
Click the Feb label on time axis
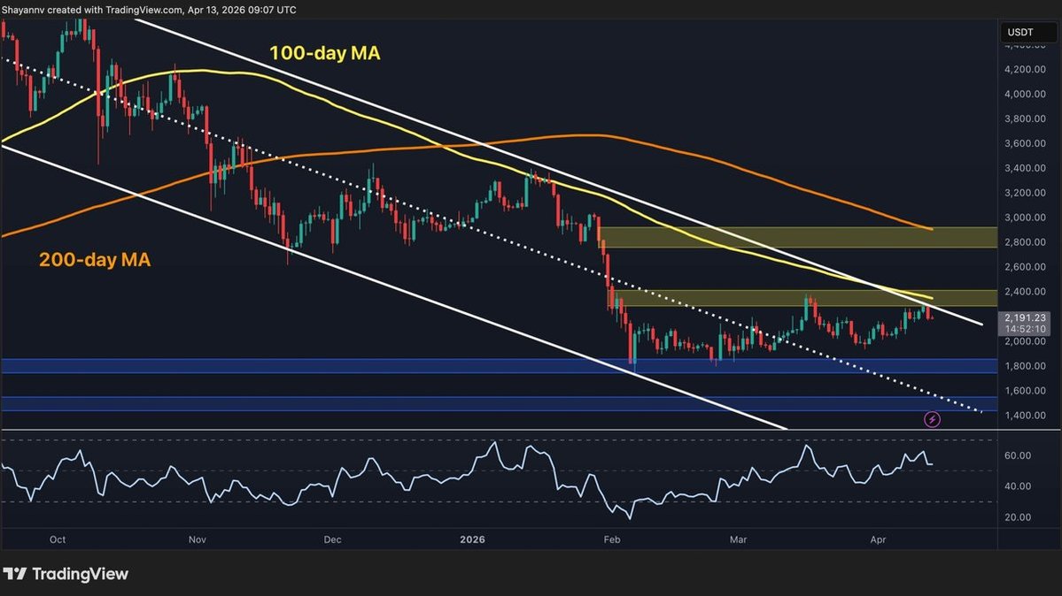(x=612, y=539)
